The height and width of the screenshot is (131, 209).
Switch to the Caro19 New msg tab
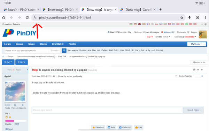[x=136, y=10]
